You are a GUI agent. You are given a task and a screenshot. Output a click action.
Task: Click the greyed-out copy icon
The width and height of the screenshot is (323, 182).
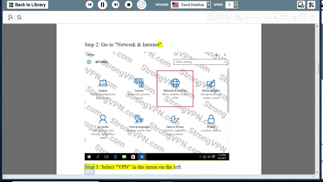click(x=220, y=17)
